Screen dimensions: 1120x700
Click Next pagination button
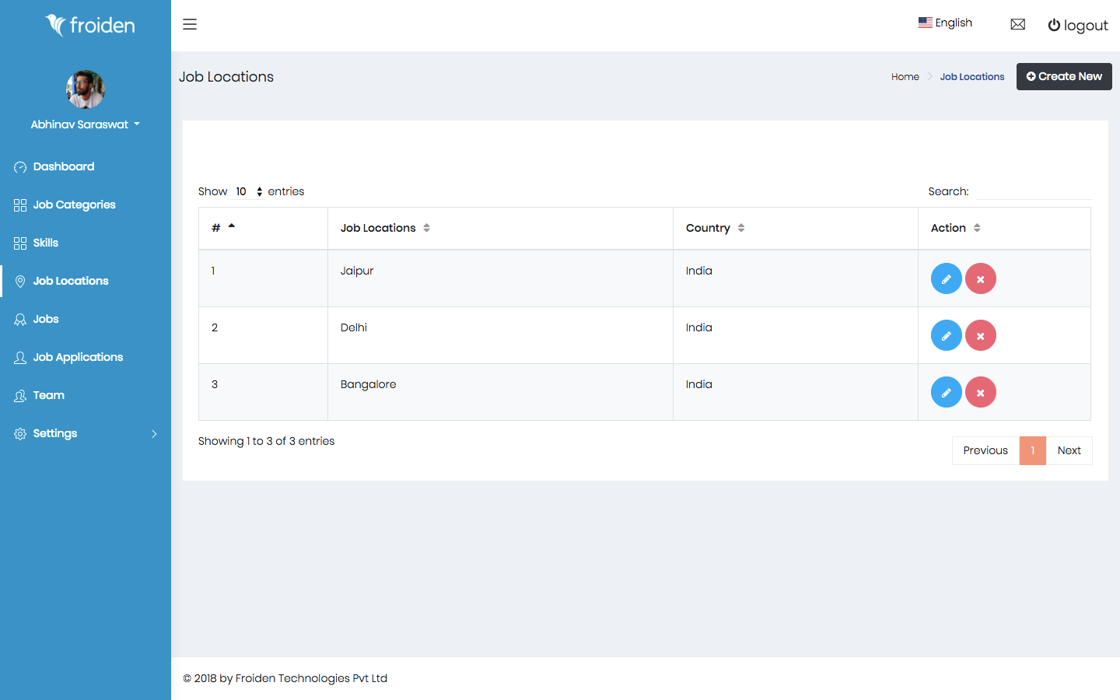tap(1069, 450)
